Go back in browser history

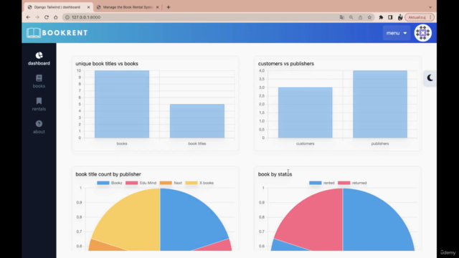tap(28, 17)
